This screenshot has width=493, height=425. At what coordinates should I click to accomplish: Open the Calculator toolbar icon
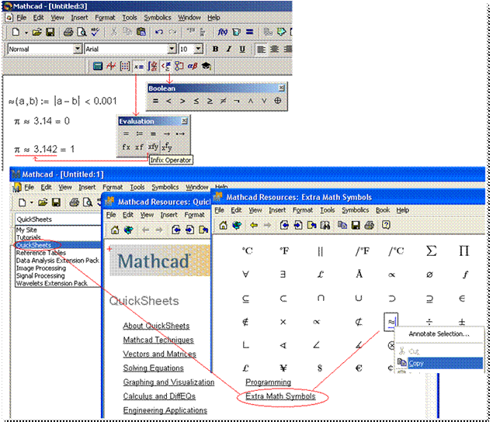pos(98,66)
